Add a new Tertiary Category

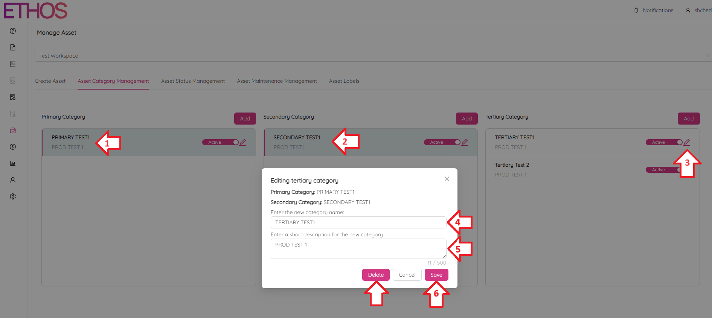(x=689, y=119)
